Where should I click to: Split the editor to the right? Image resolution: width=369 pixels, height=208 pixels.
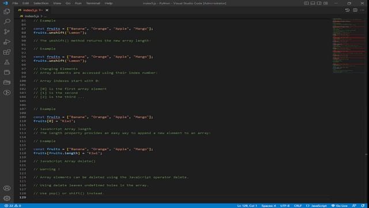pyautogui.click(x=355, y=10)
